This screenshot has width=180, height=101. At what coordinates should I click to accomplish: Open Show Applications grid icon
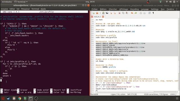coord(177,98)
